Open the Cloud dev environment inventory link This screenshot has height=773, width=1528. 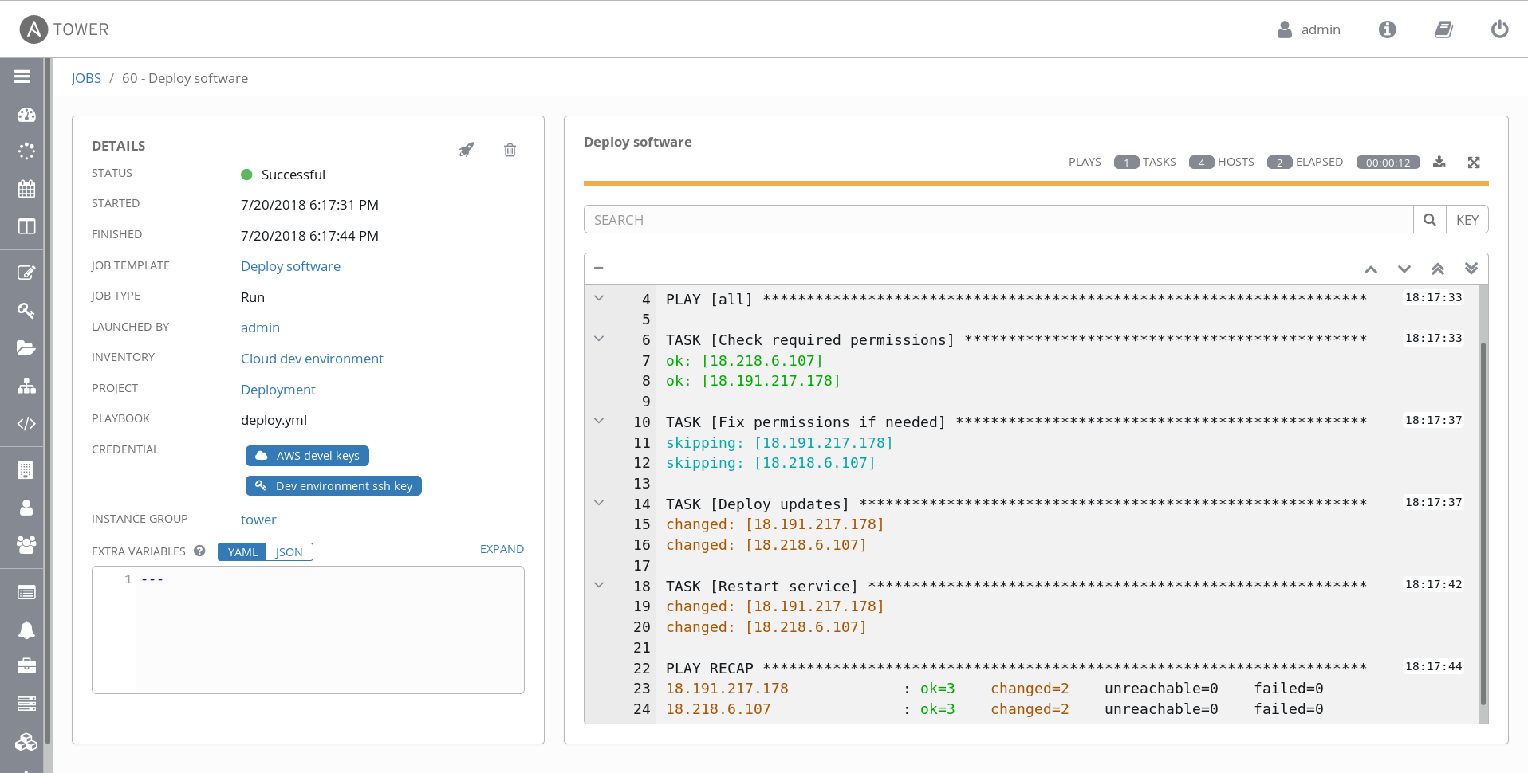(x=311, y=359)
